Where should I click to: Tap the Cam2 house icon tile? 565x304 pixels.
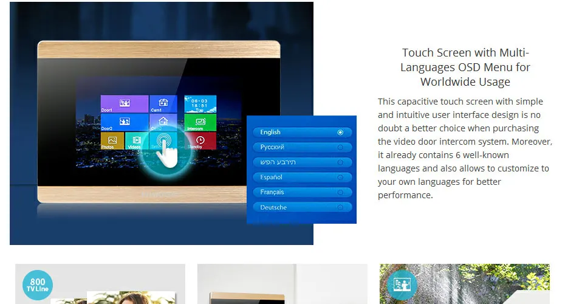pyautogui.click(x=163, y=122)
